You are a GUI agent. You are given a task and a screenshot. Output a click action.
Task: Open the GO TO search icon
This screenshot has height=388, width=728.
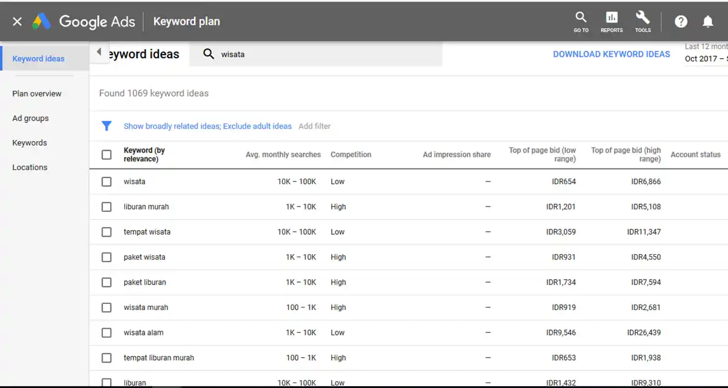click(581, 21)
